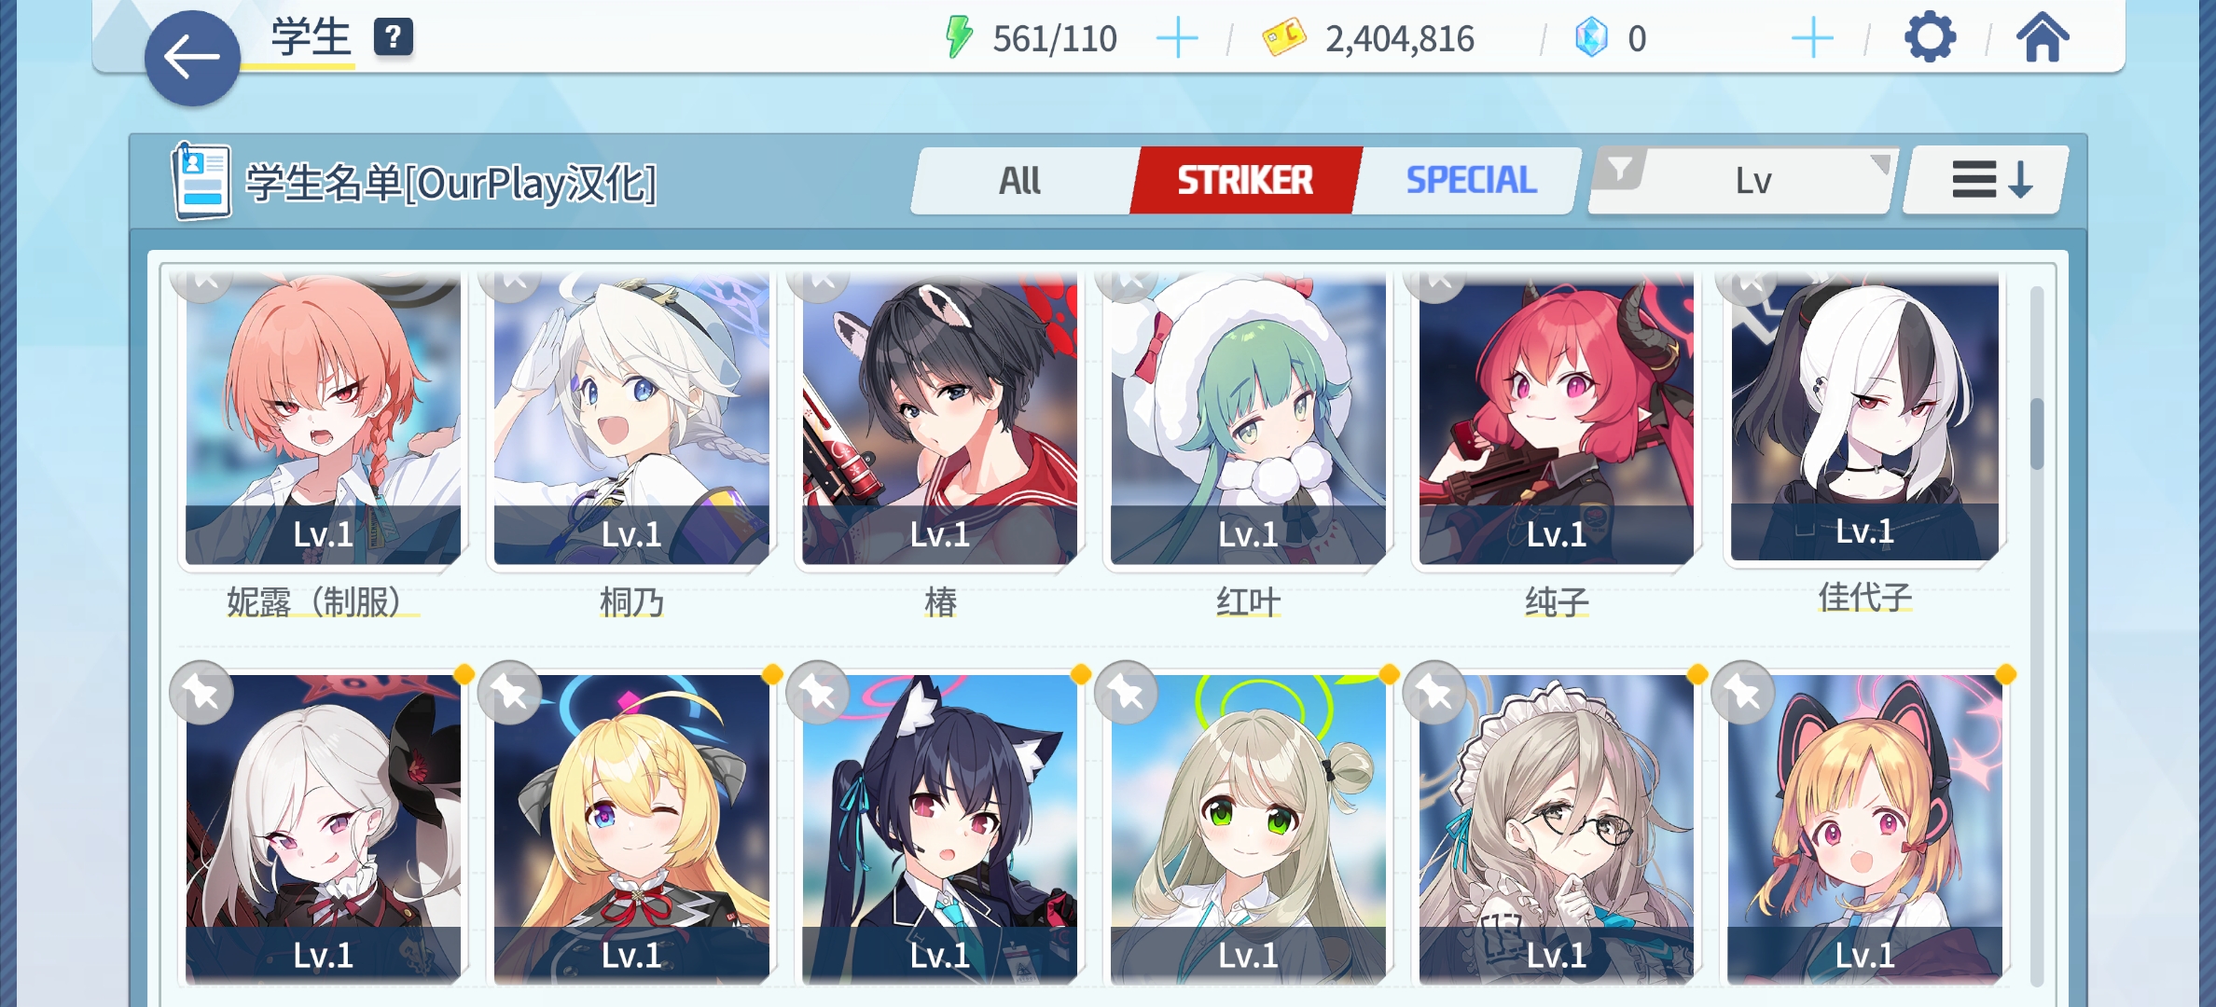Go back using the arrow button
Screen dimensions: 2216x1007
pyautogui.click(x=192, y=58)
